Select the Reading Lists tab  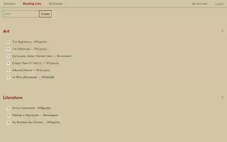32,4
